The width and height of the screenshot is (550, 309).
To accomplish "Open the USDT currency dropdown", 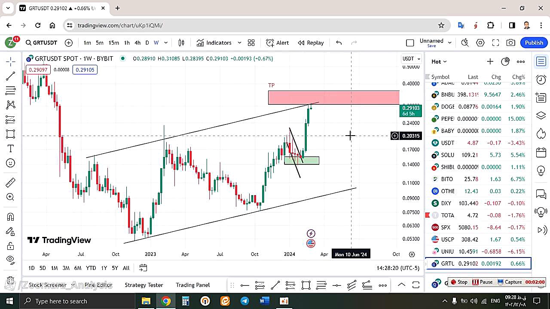I will [412, 58].
